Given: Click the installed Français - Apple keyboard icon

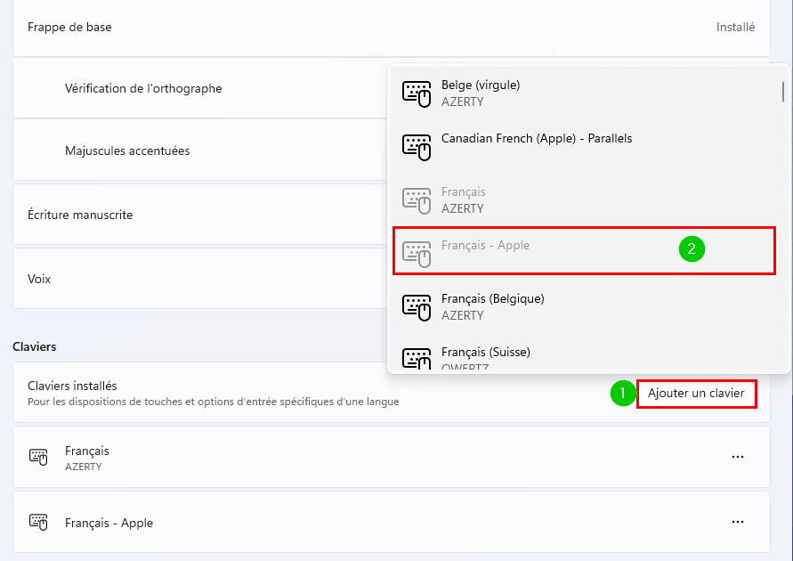Looking at the screenshot, I should 38,522.
